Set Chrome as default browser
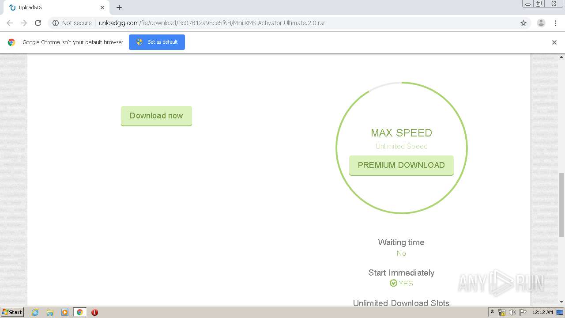The height and width of the screenshot is (318, 565). click(157, 42)
